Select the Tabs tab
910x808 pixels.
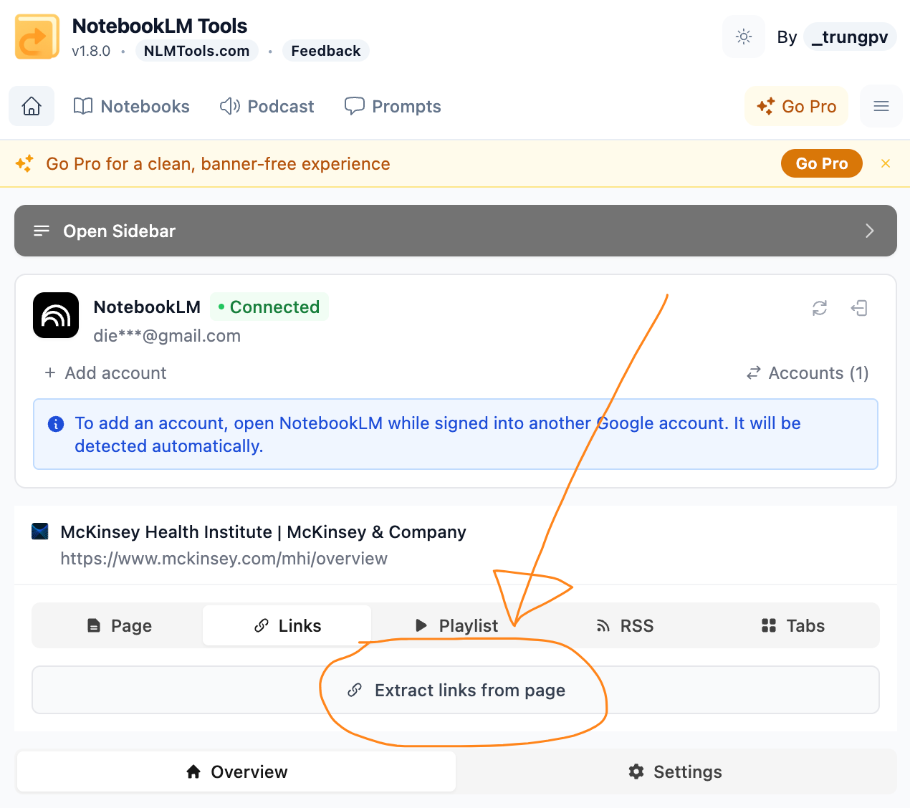pyautogui.click(x=792, y=625)
